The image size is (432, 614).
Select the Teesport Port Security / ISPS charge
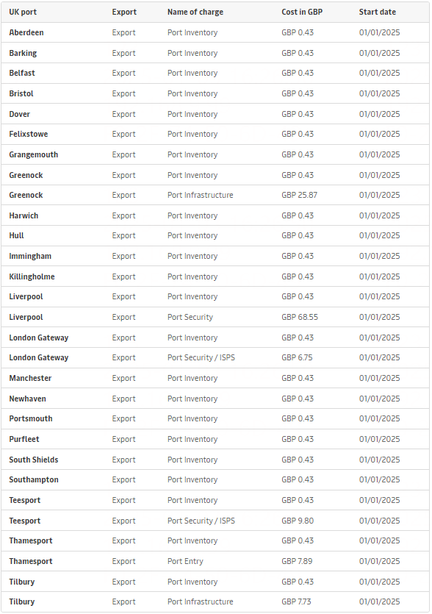pyautogui.click(x=201, y=521)
